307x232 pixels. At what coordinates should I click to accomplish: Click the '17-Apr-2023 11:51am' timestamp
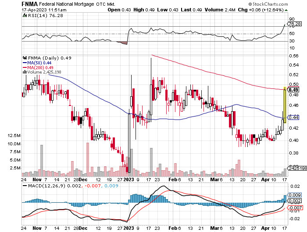[44, 10]
